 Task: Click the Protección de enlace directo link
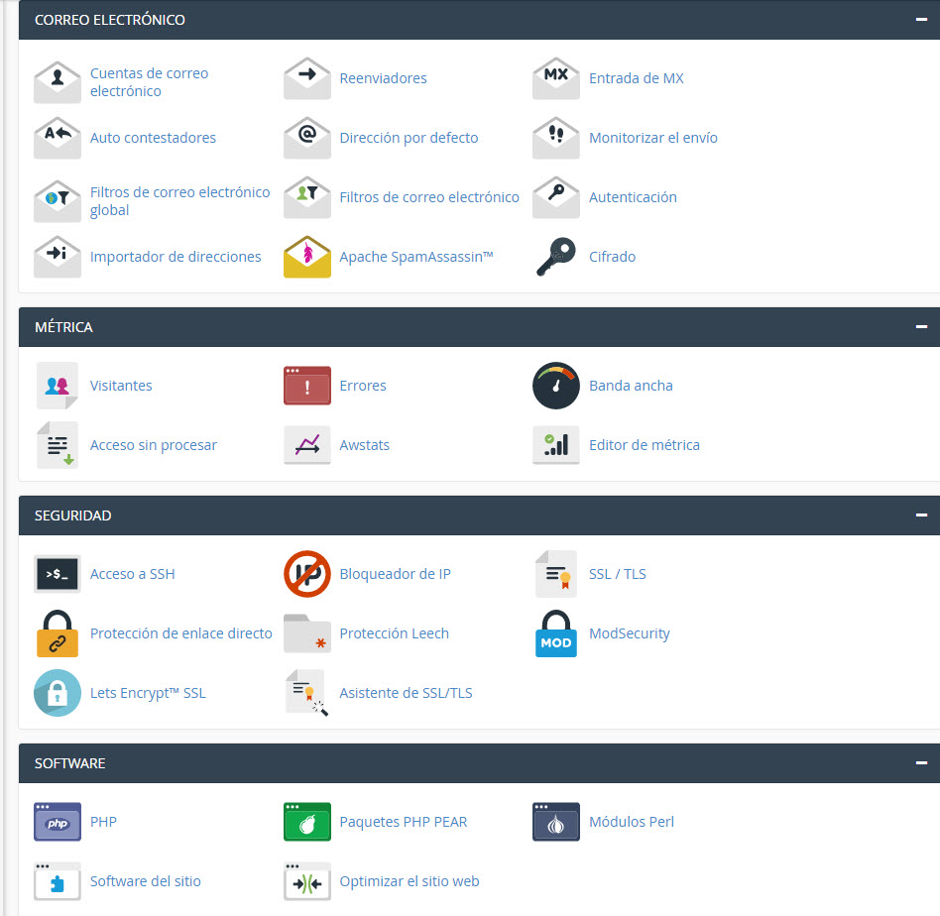180,633
